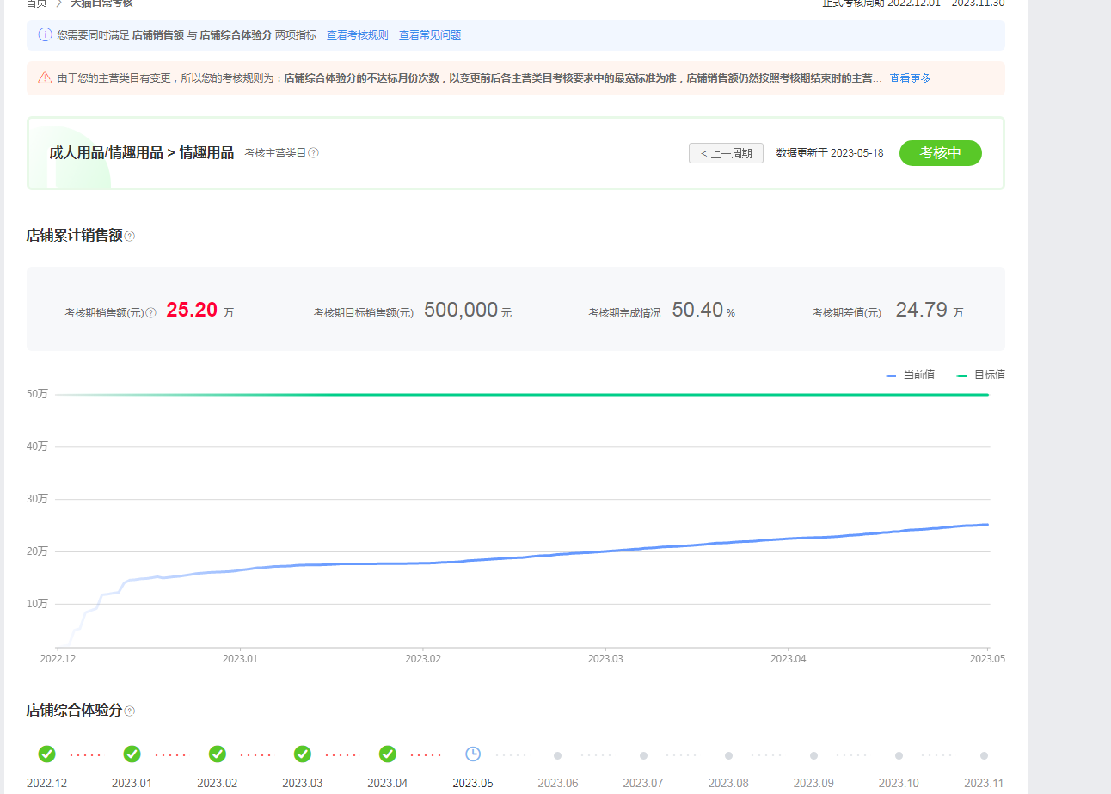Screen dimensions: 1111x794
Task: Select the 2023.09 grey timeline dot
Action: (813, 755)
